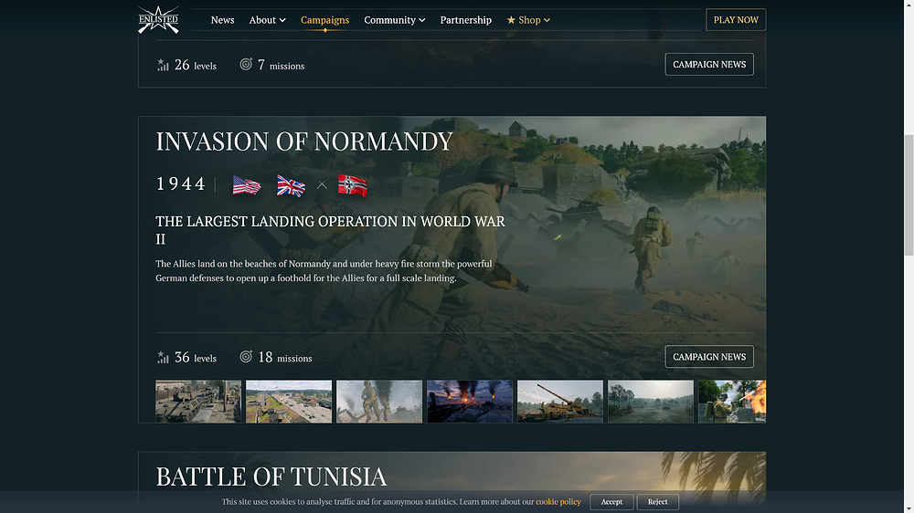
Task: Click the target icon next to 18 missions
Action: pyautogui.click(x=246, y=356)
